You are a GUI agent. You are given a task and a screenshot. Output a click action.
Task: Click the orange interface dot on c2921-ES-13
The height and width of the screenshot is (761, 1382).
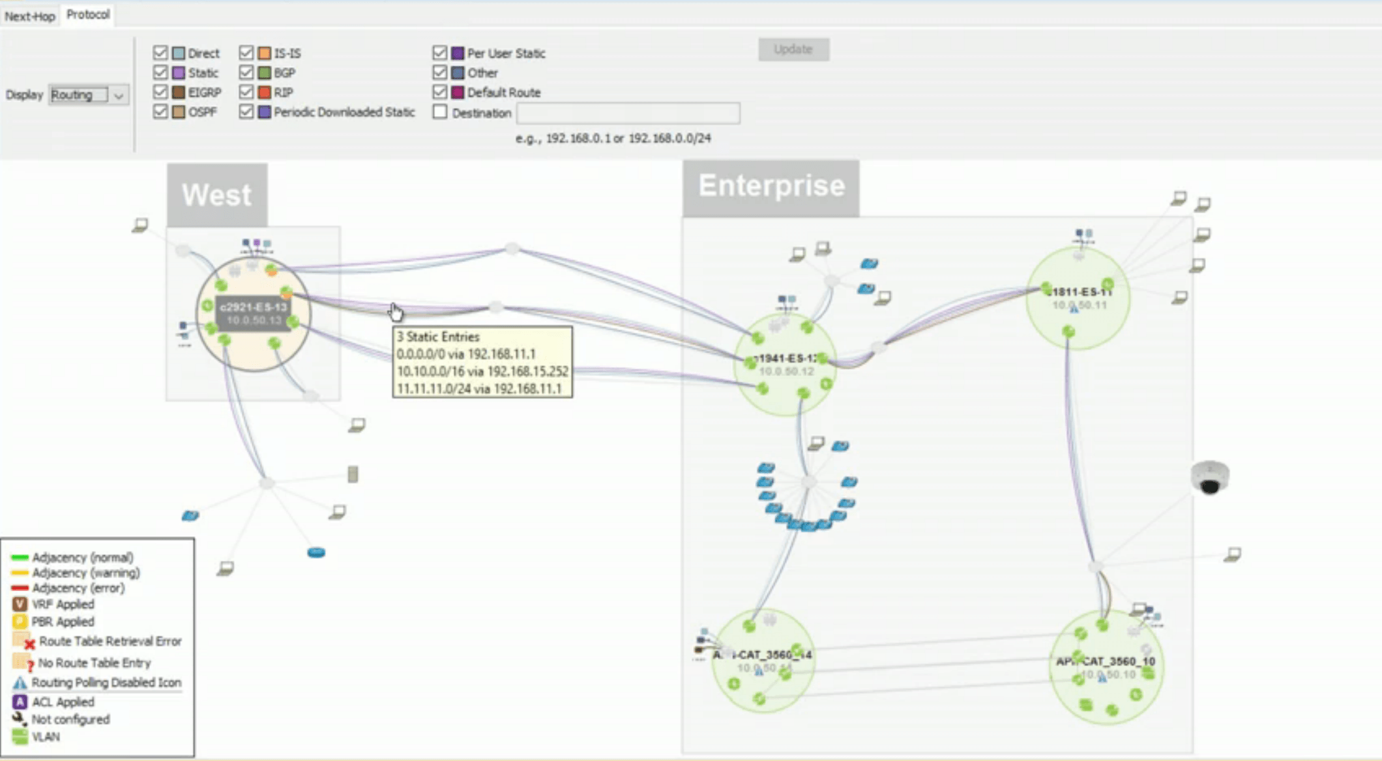pos(272,270)
